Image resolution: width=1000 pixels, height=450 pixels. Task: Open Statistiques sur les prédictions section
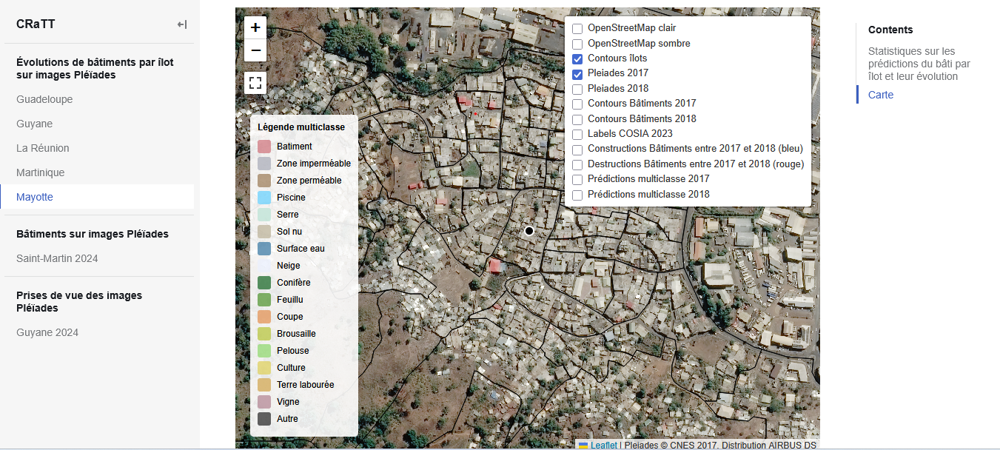coord(919,64)
